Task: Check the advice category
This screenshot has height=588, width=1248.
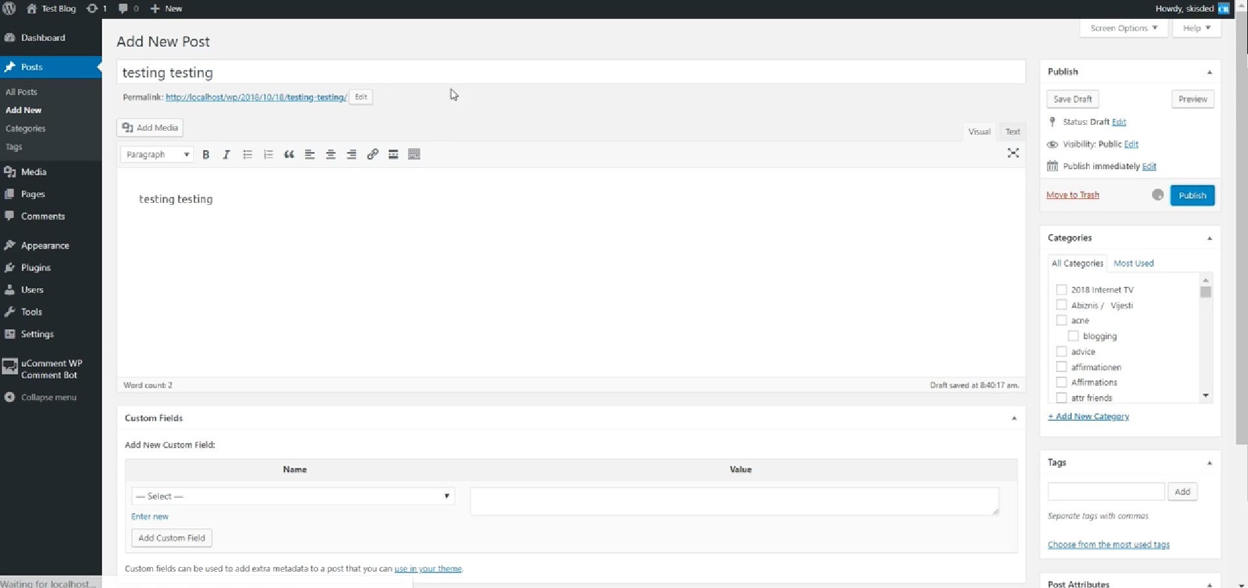Action: coord(1061,351)
